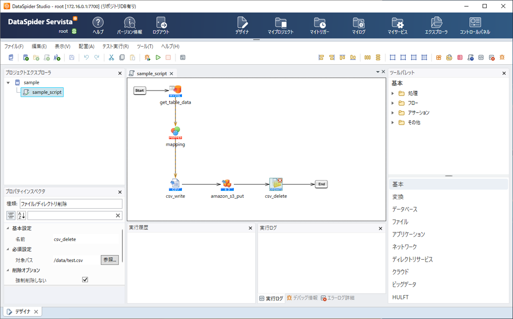513x319 pixels.
Task: Open My Triggers launcher icon
Action: point(320,25)
